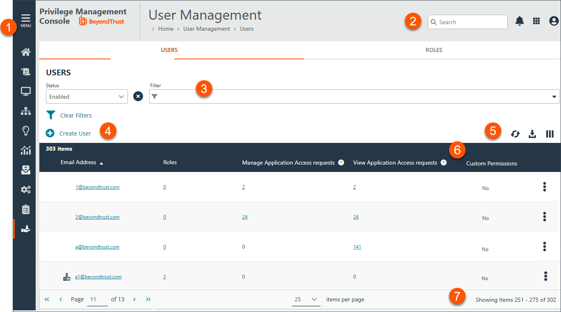Open the Computers monitor sidebar icon
561x312 pixels.
pyautogui.click(x=26, y=91)
